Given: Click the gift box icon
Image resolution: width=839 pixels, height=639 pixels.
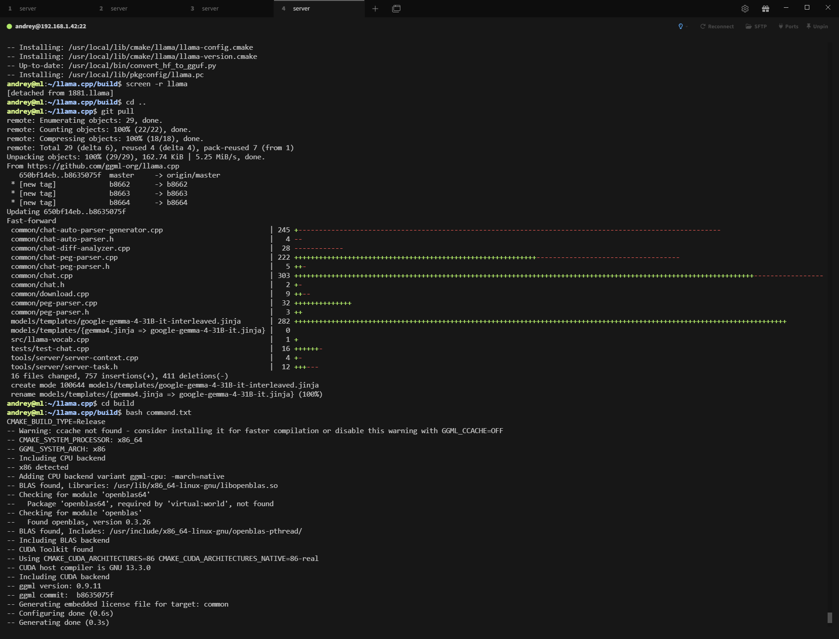Looking at the screenshot, I should coord(766,9).
